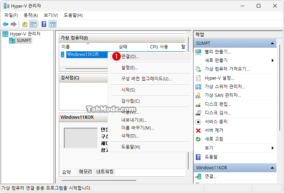Click the Forward arrow toolbar icon
Image resolution: width=284 pixels, height=193 pixels.
(14, 24)
